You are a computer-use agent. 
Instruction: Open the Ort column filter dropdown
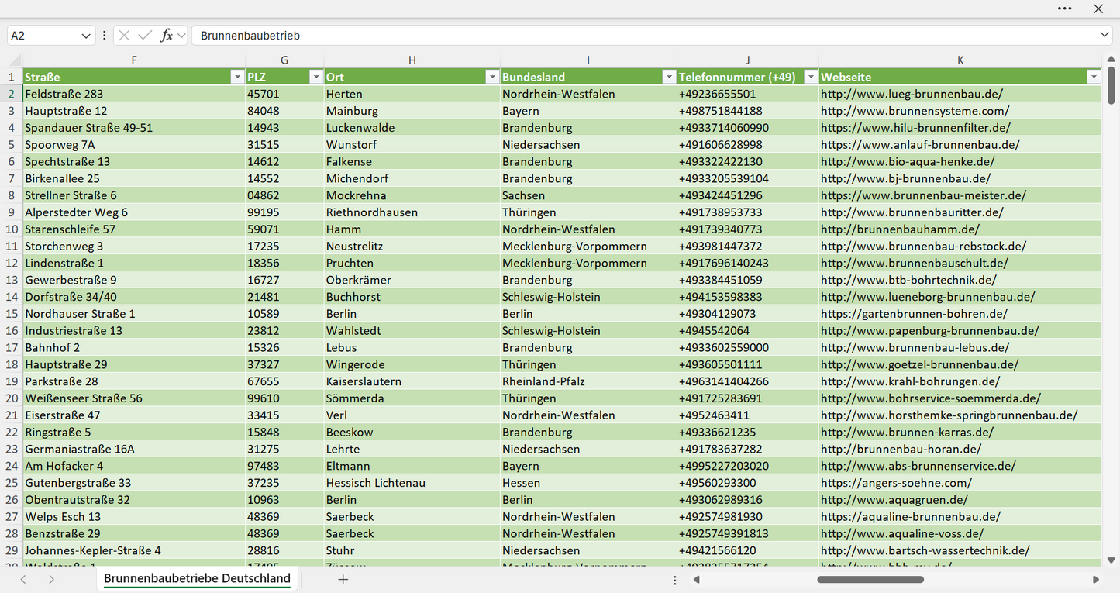tap(492, 77)
